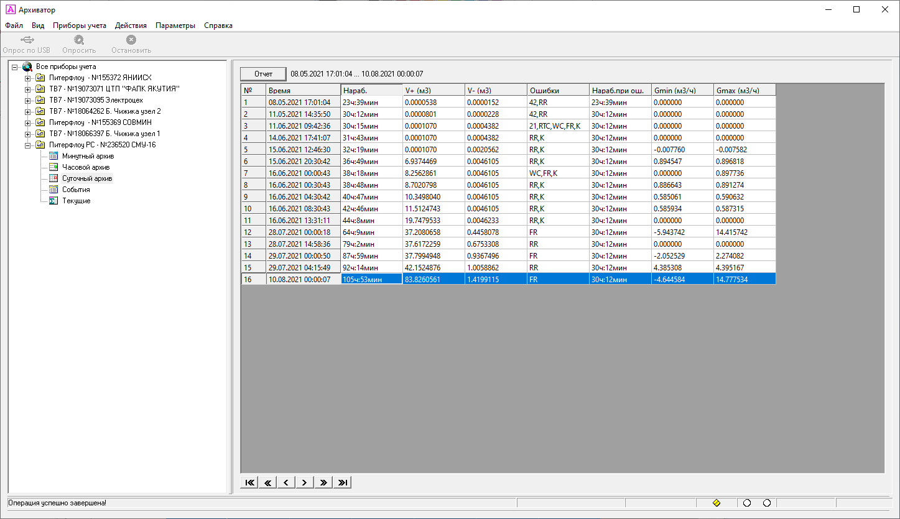Go to last page navigation button
Image resolution: width=900 pixels, height=519 pixels.
pos(342,482)
